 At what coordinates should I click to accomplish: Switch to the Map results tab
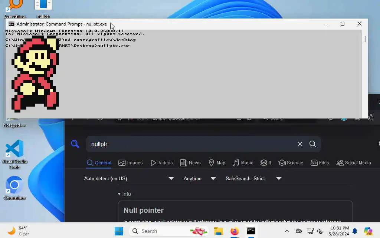coord(217,163)
